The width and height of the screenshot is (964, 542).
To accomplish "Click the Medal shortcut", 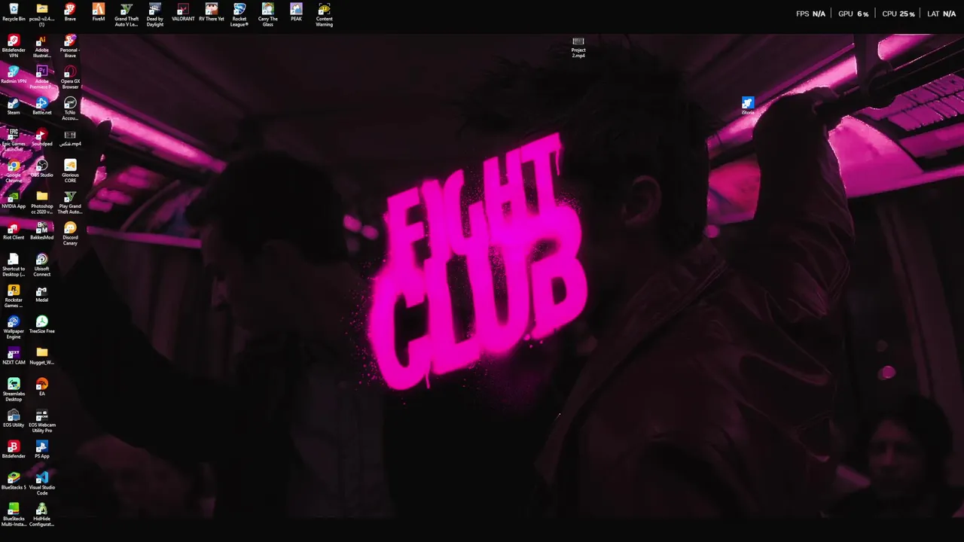I will 41,294.
